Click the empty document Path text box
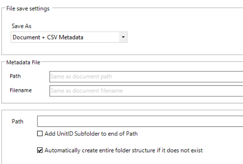243x164 pixels. point(140,121)
